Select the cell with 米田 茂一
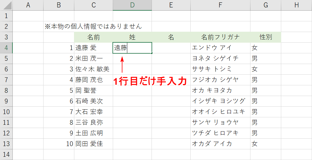312x160 pixels. [x=94, y=58]
